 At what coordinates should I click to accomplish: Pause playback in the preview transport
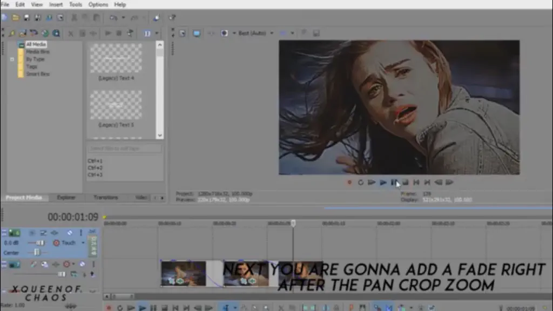click(x=394, y=182)
